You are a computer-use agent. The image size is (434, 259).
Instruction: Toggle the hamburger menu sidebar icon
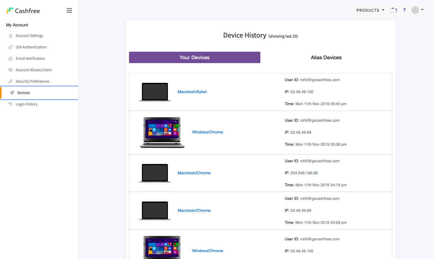click(69, 11)
